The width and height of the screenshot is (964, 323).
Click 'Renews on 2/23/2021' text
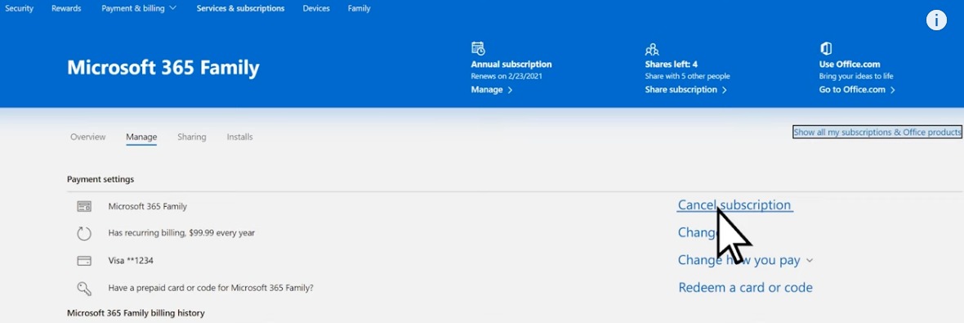[x=507, y=76]
